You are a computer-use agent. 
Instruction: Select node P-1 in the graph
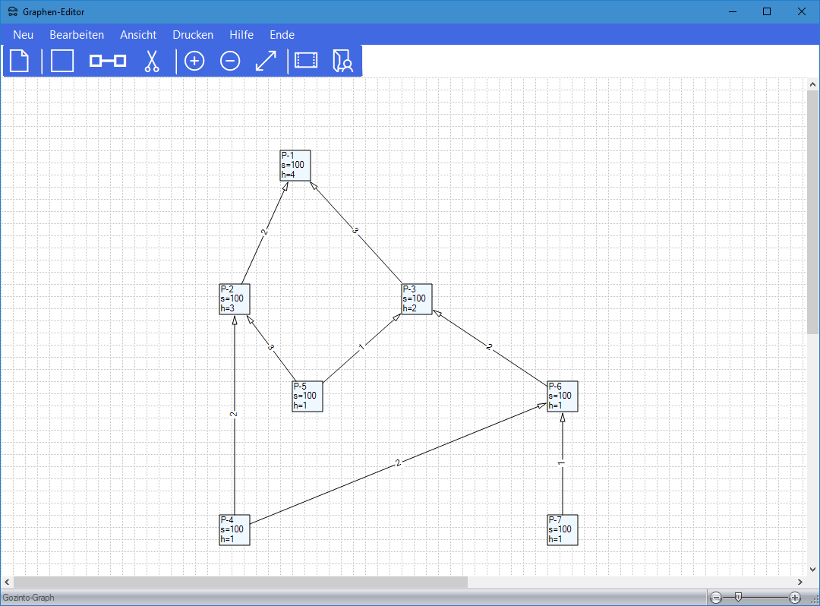[295, 166]
